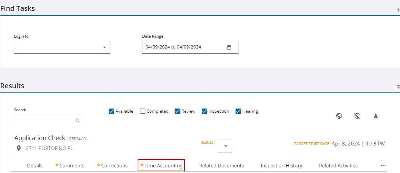400x173 pixels.
Task: Uncheck the Available checkbox
Action: coord(111,111)
